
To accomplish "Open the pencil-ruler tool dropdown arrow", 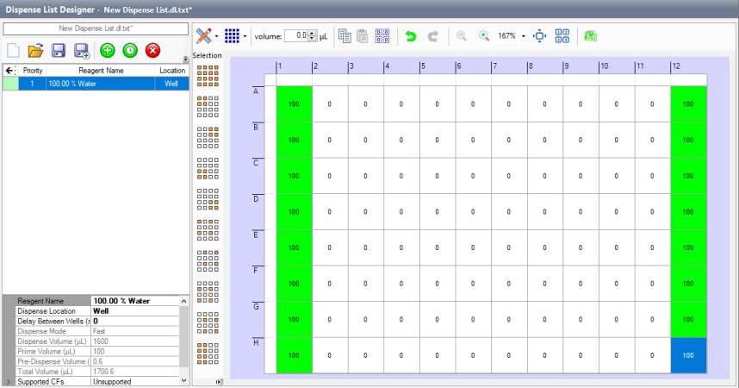I will pos(216,37).
